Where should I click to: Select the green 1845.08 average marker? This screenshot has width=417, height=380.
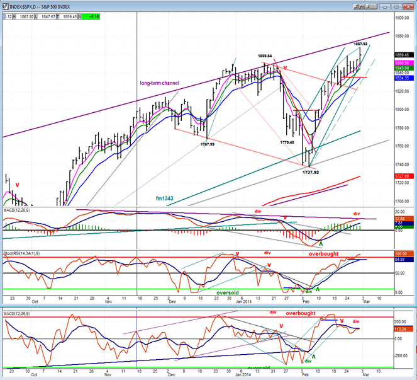(404, 68)
